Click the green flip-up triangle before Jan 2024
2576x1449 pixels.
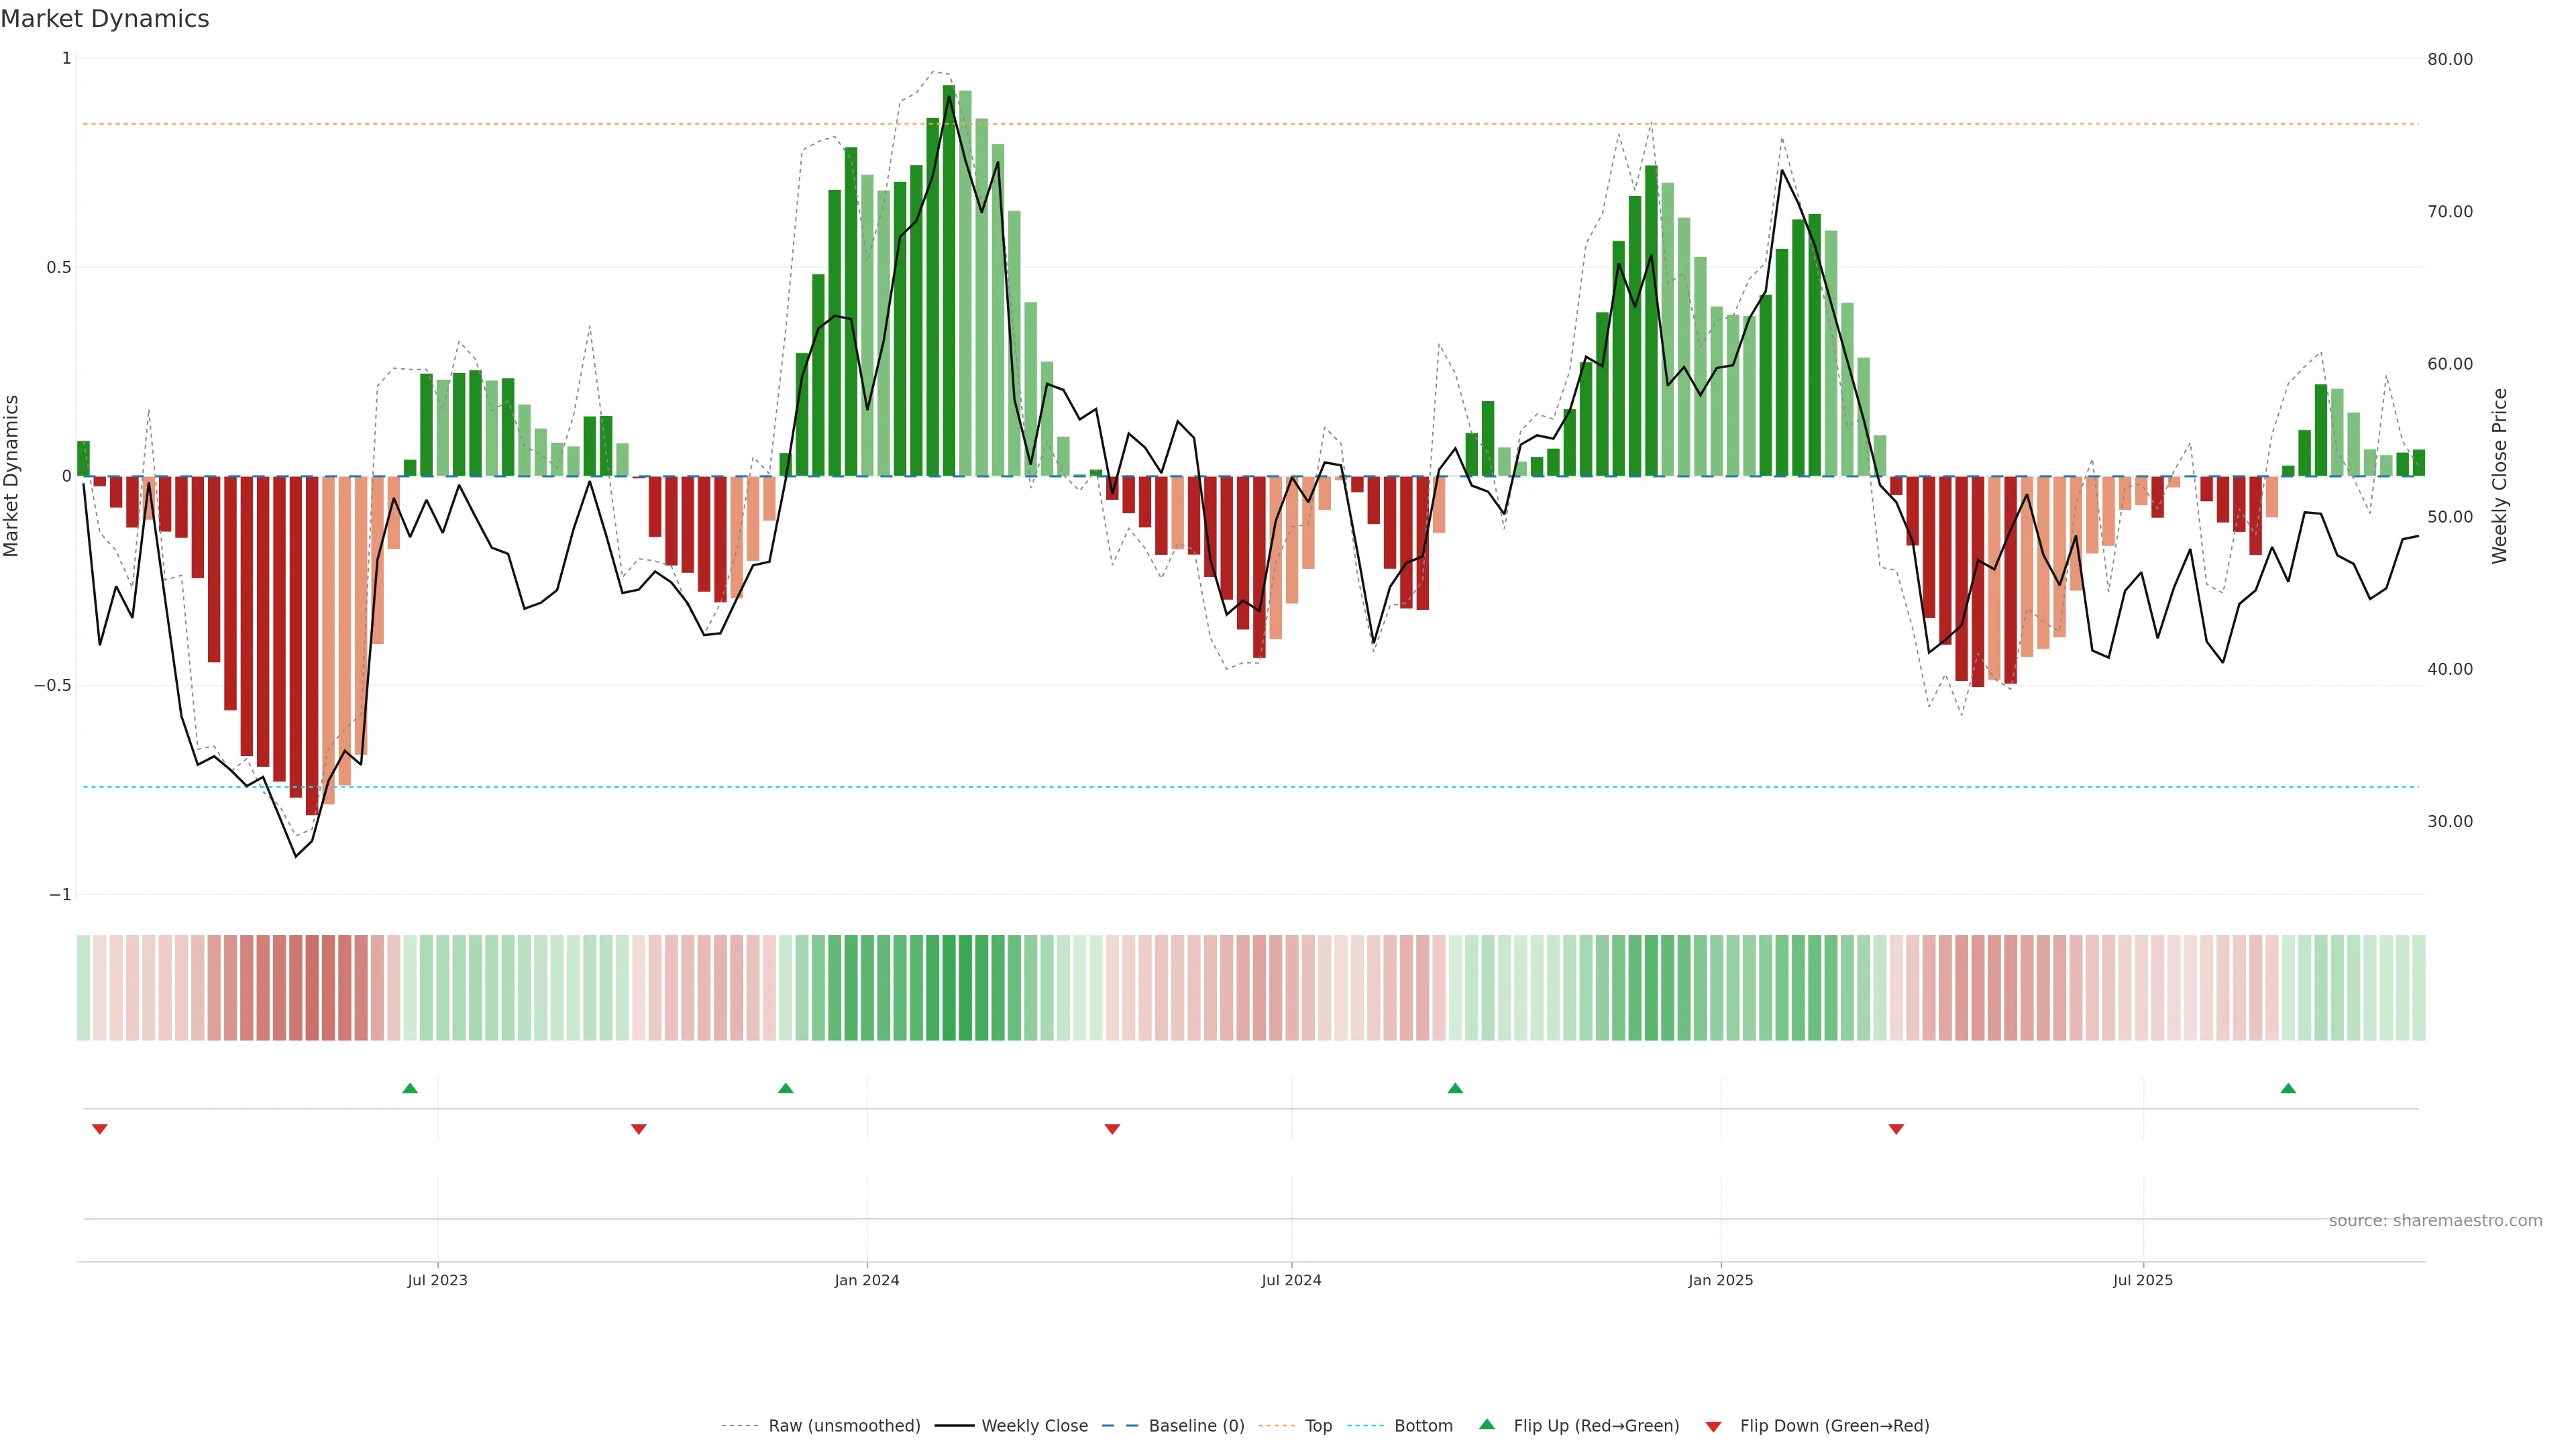785,1088
